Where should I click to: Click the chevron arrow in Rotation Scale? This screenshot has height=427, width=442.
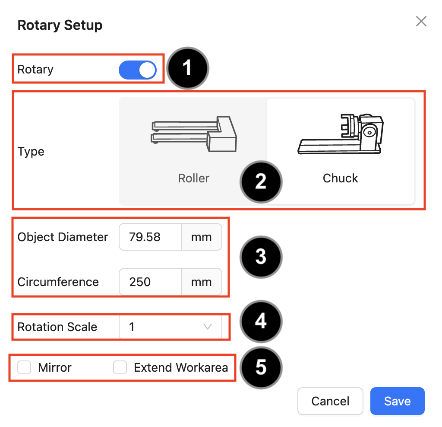coord(208,327)
